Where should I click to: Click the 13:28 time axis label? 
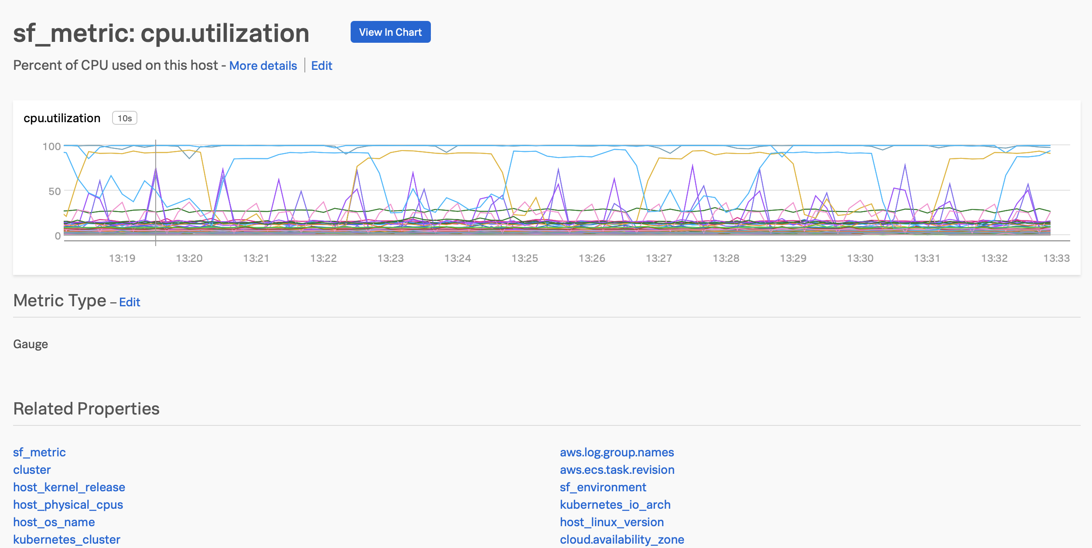[726, 258]
